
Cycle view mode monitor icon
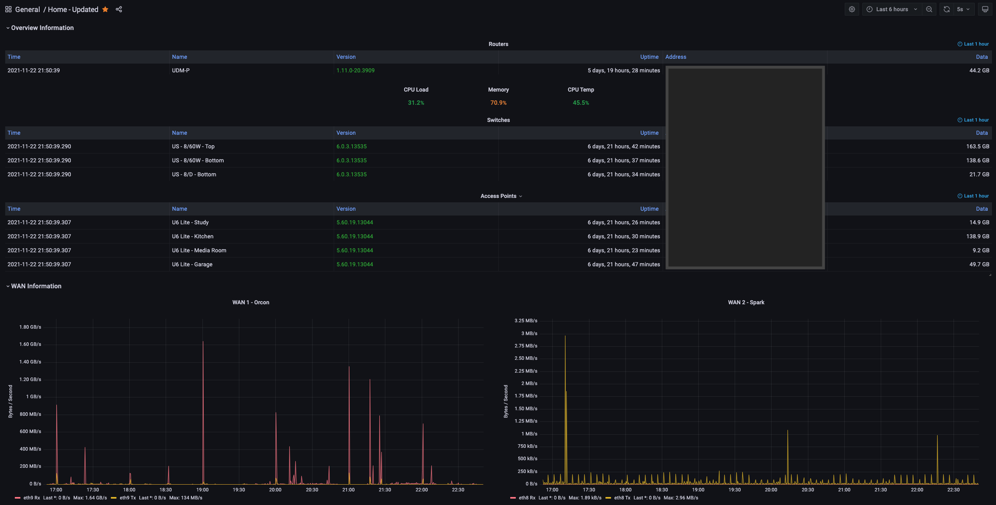point(985,9)
